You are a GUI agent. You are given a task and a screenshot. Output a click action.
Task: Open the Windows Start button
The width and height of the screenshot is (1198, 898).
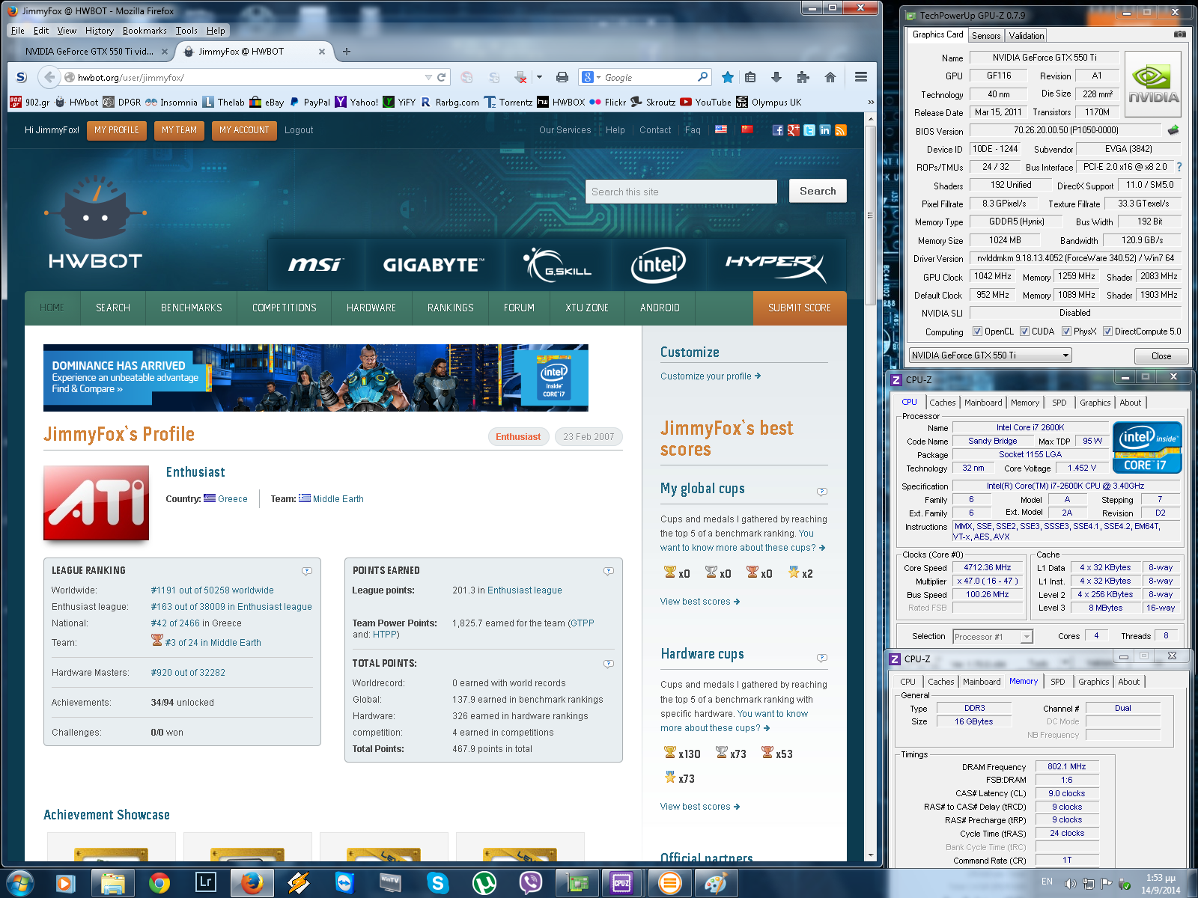(19, 883)
